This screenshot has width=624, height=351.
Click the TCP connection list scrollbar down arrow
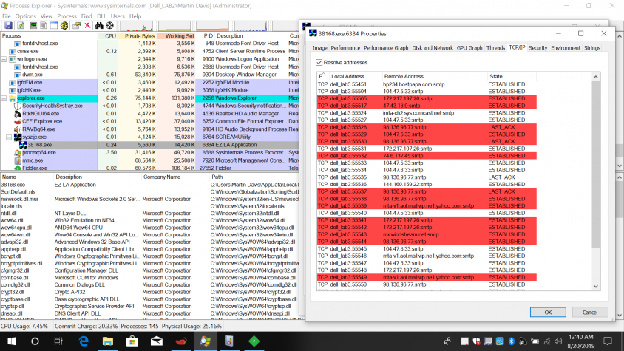click(596, 287)
